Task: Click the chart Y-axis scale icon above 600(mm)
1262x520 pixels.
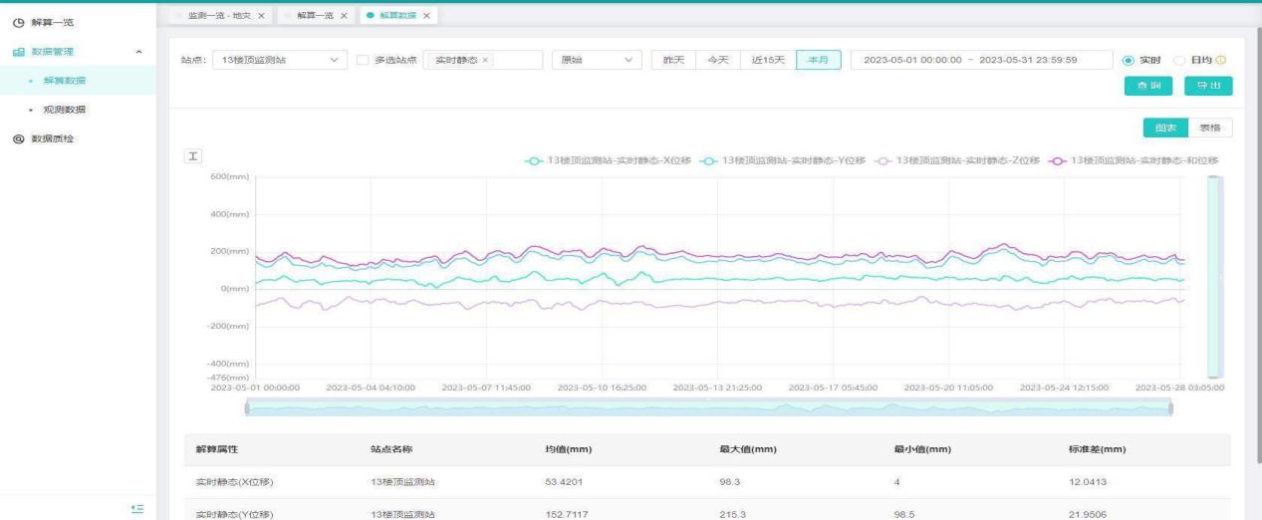Action: [194, 158]
